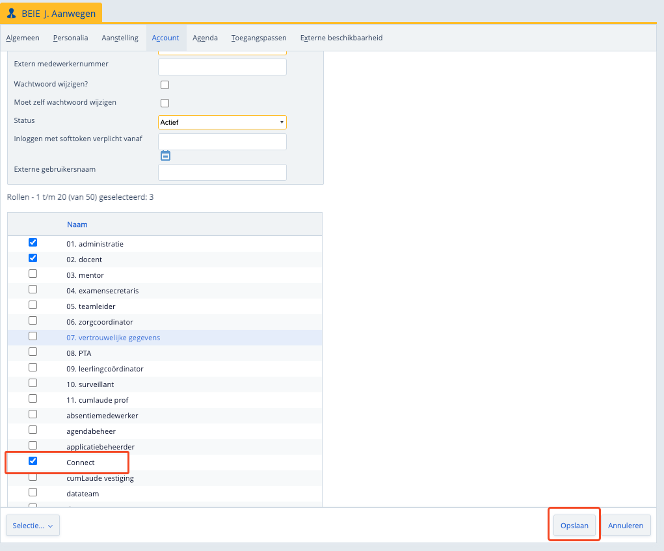This screenshot has height=551, width=664.
Task: Sort roles by the Naam column header
Action: click(x=77, y=224)
